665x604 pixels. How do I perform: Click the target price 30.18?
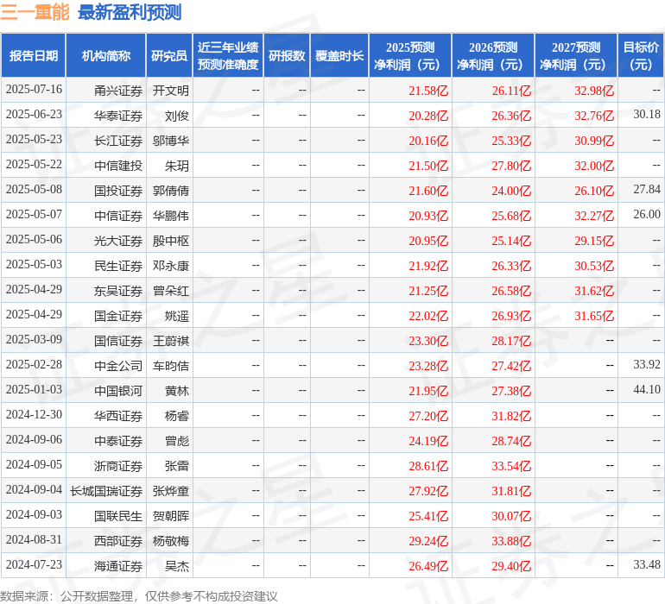tap(647, 114)
